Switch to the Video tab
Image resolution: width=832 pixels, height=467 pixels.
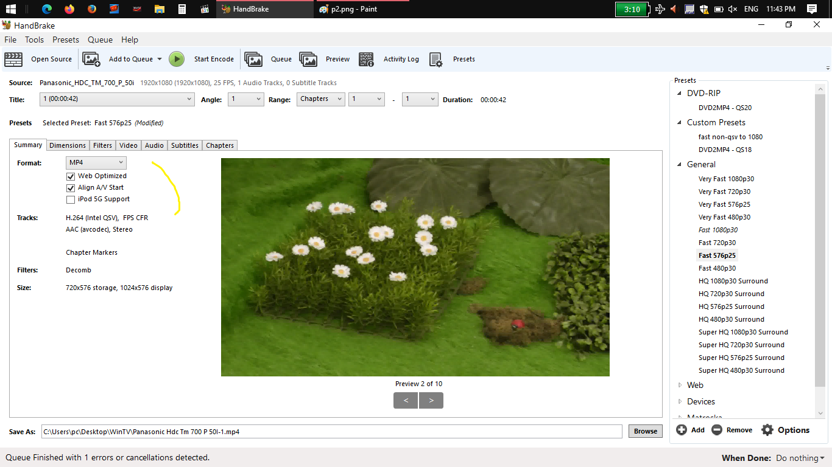coord(129,145)
